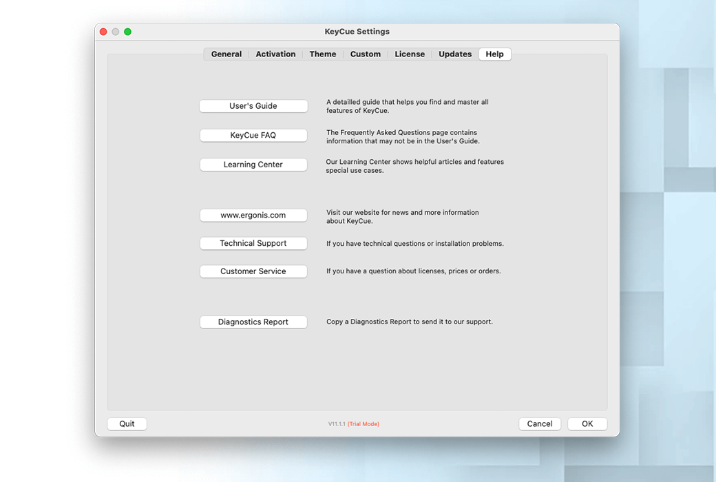Screen dimensions: 716x482
Task: Select the Theme tab
Action: coord(322,54)
